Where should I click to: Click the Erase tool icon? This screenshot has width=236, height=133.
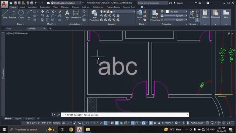[x=60, y=11]
